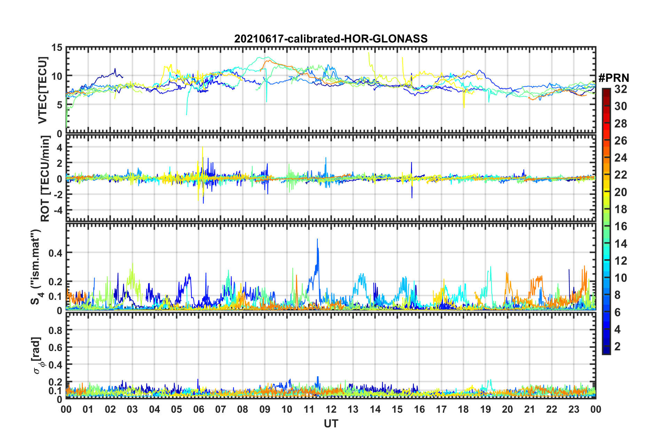The image size is (662, 443).
Task: Select the "12" hour tick on UT axis
Action: click(331, 409)
